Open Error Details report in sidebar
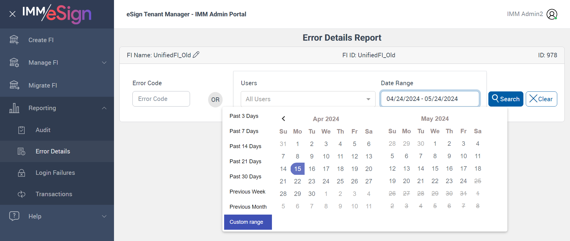Screen dimensions: 570x241 pos(53,151)
